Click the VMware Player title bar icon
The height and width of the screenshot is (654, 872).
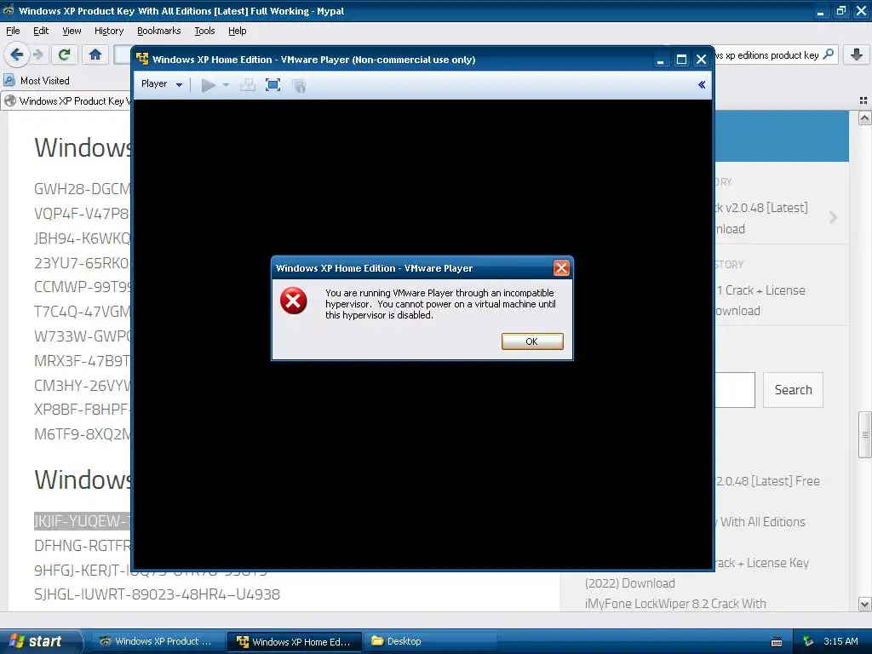coord(142,59)
